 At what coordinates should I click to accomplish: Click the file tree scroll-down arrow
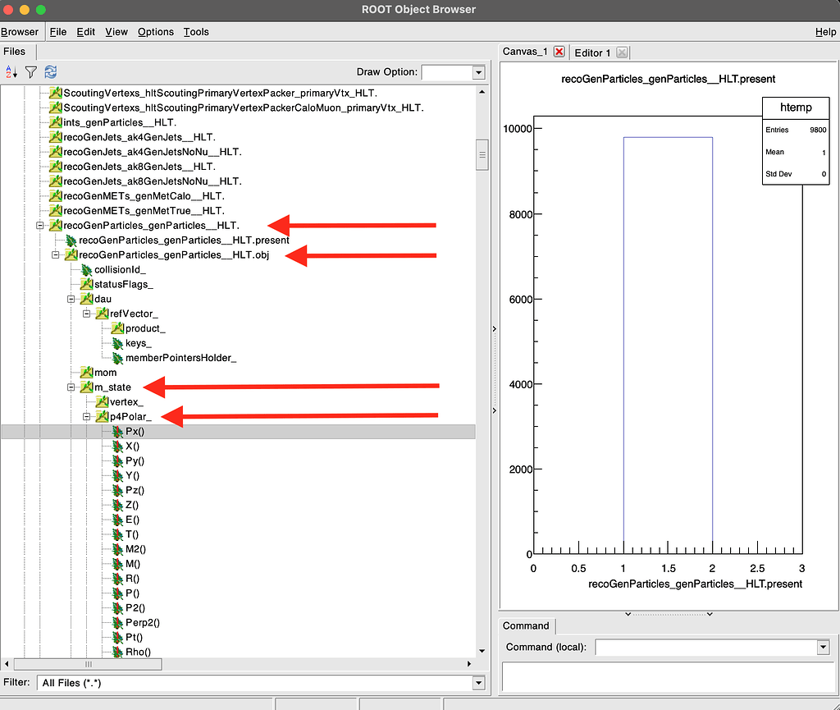(x=482, y=651)
